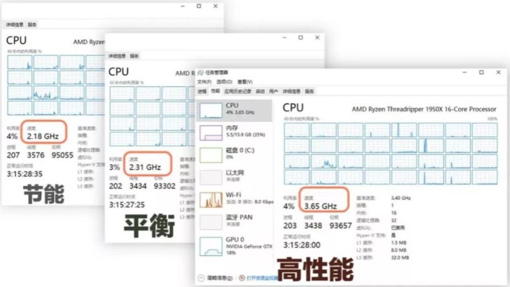Click 202 in the middle window
This screenshot has height=287, width=510.
pyautogui.click(x=115, y=186)
